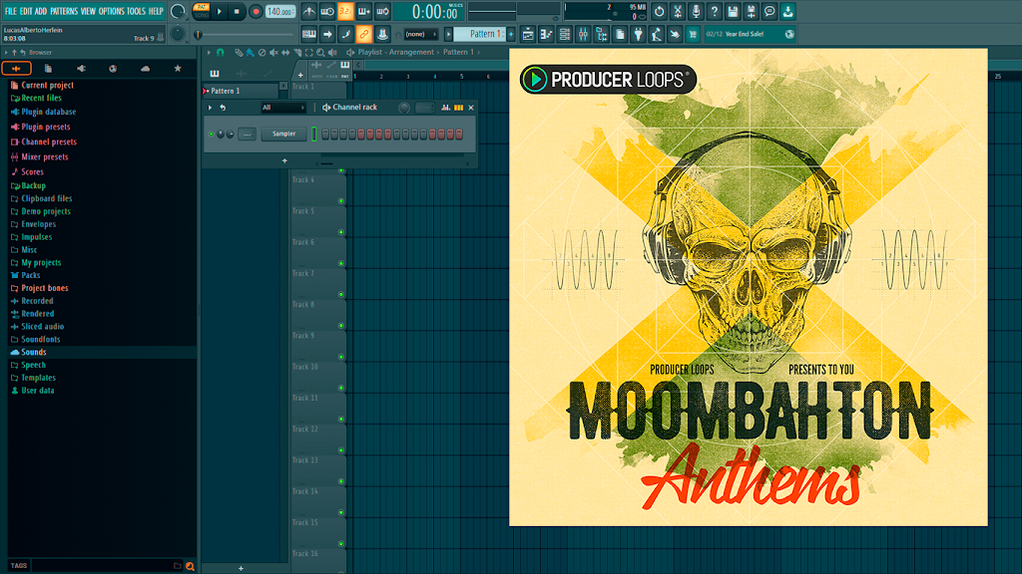Image resolution: width=1022 pixels, height=574 pixels.
Task: Toggle the Sampler channel green mute light
Action: (212, 135)
